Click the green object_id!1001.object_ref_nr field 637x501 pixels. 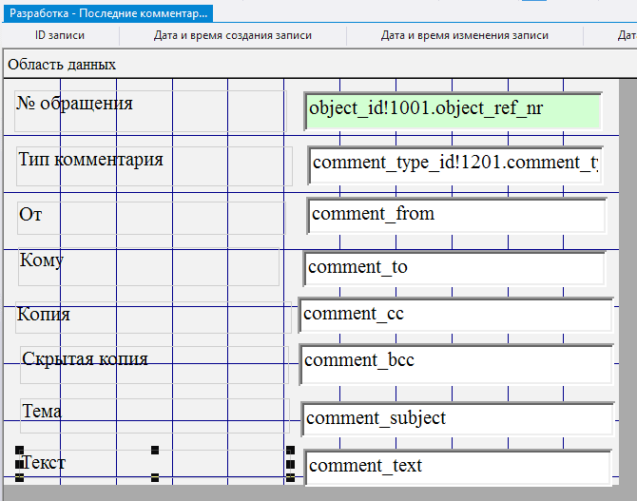(x=454, y=109)
